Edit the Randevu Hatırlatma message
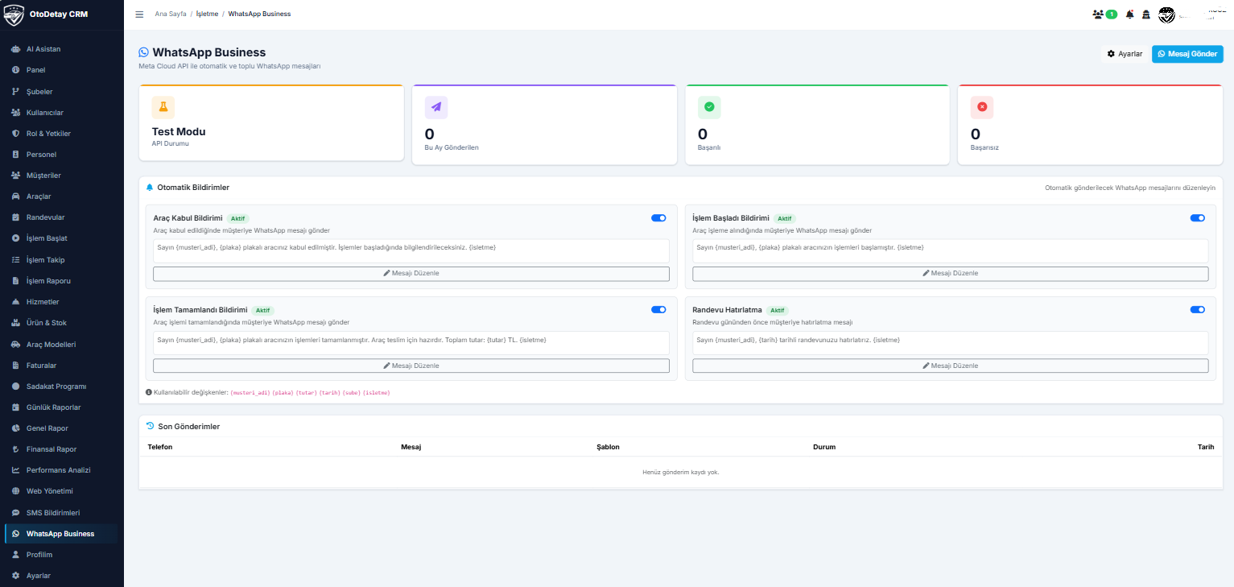Image resolution: width=1234 pixels, height=587 pixels. [x=951, y=366]
